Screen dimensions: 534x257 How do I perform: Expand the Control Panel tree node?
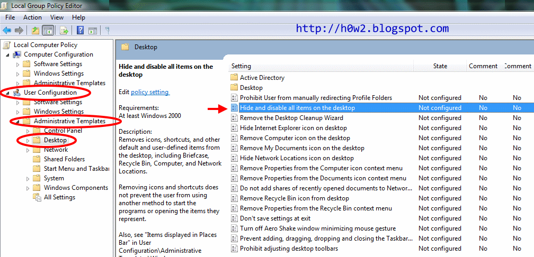[x=28, y=131]
